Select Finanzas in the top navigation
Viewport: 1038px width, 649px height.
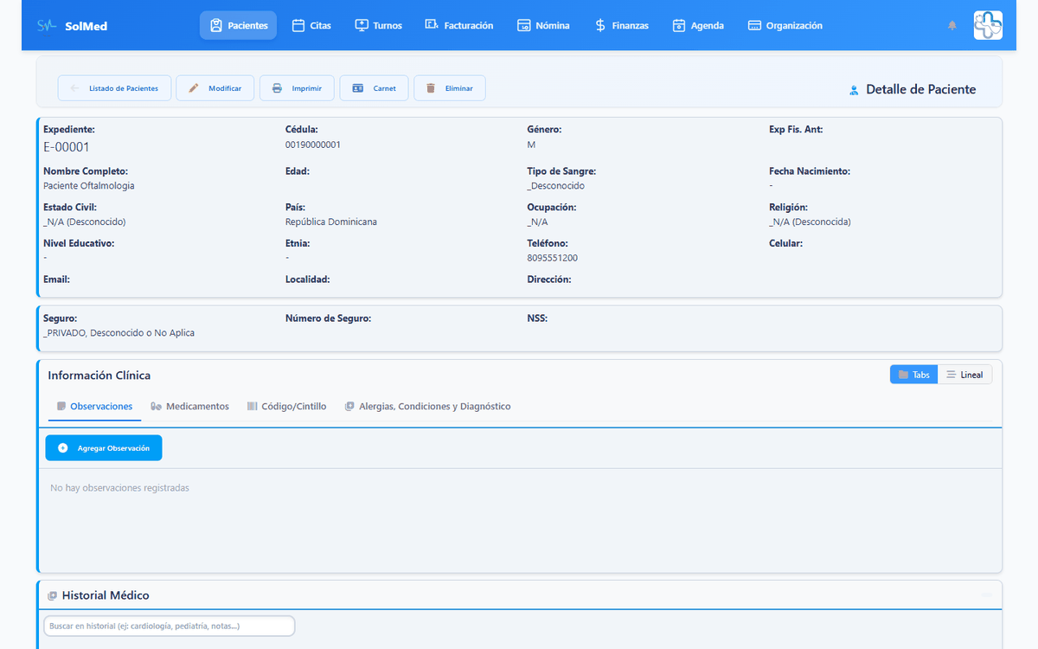pyautogui.click(x=621, y=26)
